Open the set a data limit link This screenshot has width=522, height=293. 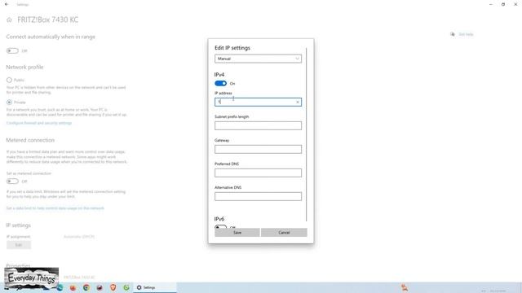[55, 208]
